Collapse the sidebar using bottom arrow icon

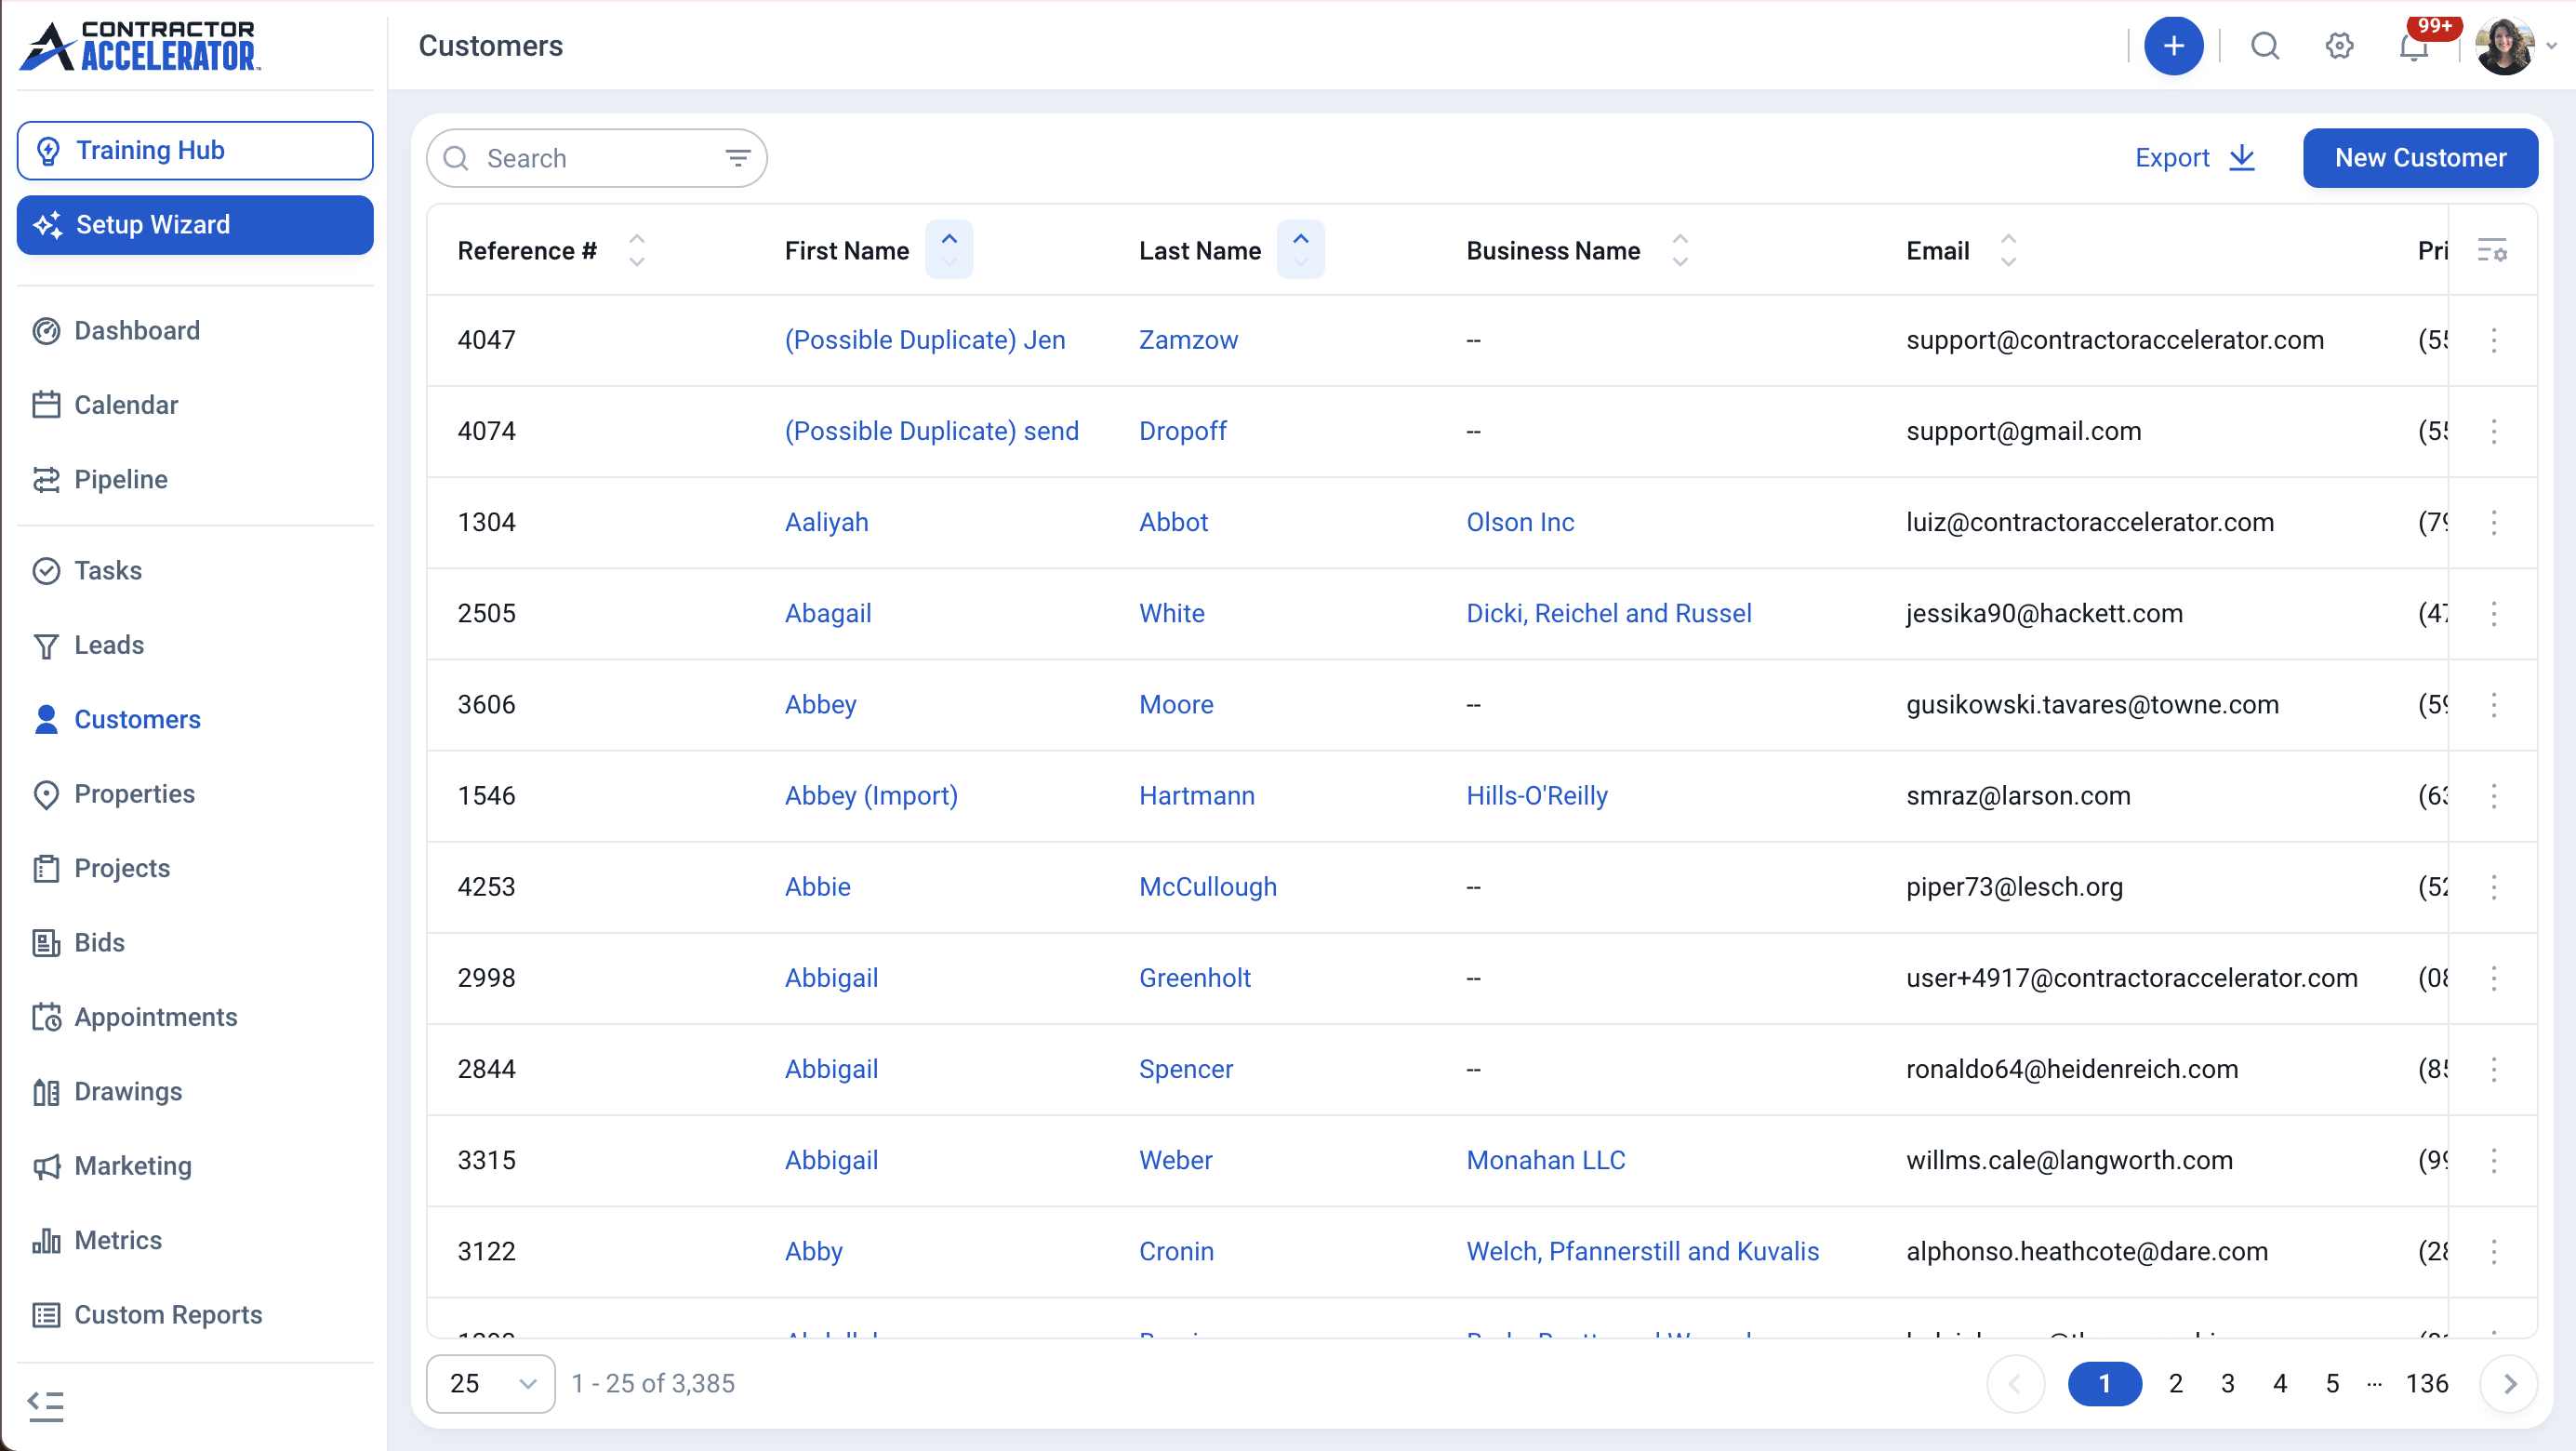tap(46, 1405)
